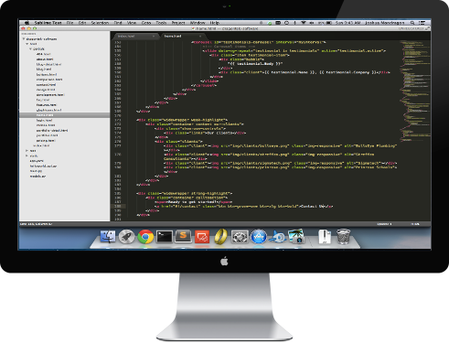Click line number 188 in the gutter

tap(118, 207)
